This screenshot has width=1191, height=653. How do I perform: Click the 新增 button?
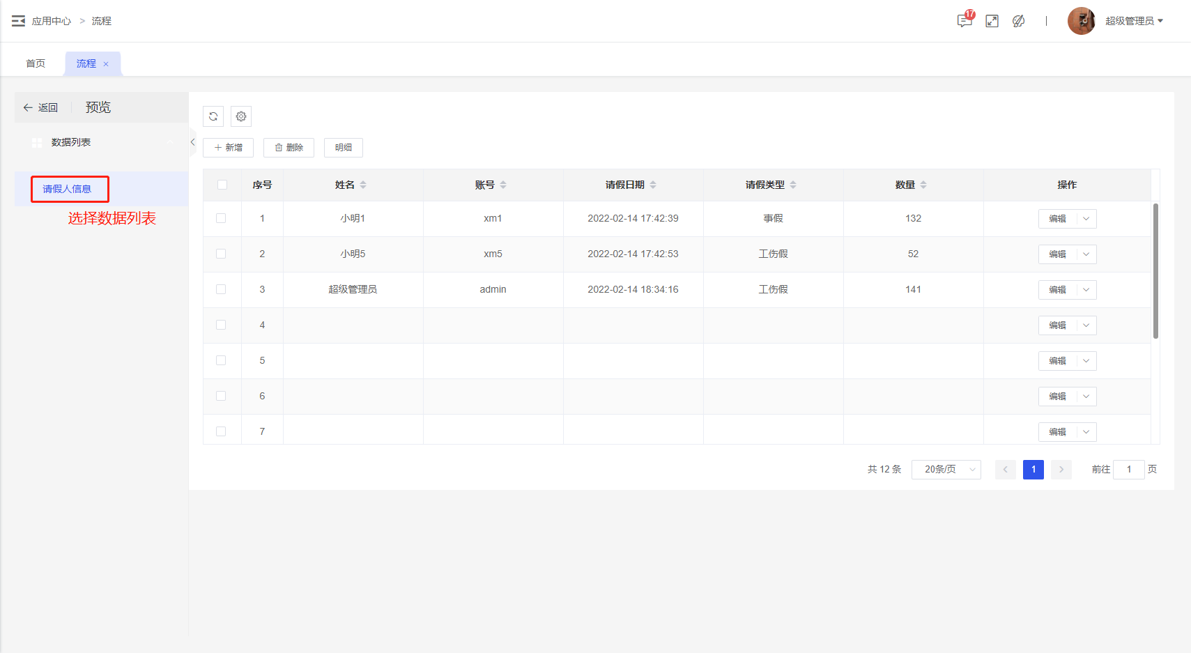point(228,148)
